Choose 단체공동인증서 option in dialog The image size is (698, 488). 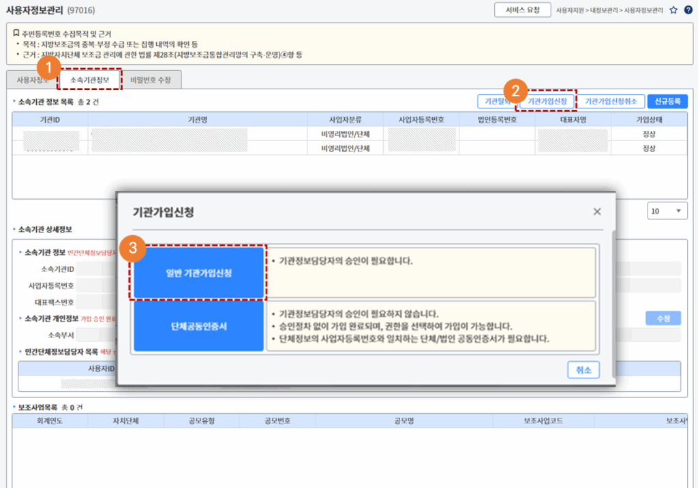(x=199, y=326)
